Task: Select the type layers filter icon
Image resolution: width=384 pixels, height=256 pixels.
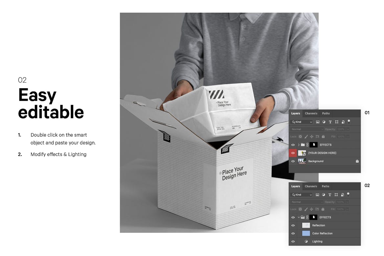Action: point(330,122)
